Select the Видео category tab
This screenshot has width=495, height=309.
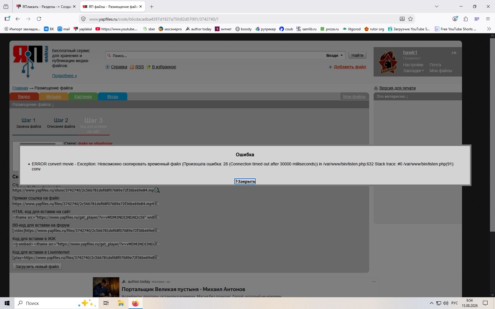click(x=24, y=97)
